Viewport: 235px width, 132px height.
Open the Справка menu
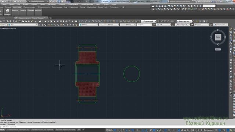point(106,4)
